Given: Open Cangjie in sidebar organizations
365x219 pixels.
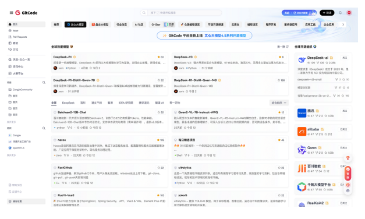Looking at the screenshot, I should click(x=17, y=135).
